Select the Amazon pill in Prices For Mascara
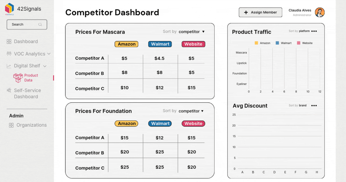This screenshot has height=182, width=346. click(x=126, y=44)
